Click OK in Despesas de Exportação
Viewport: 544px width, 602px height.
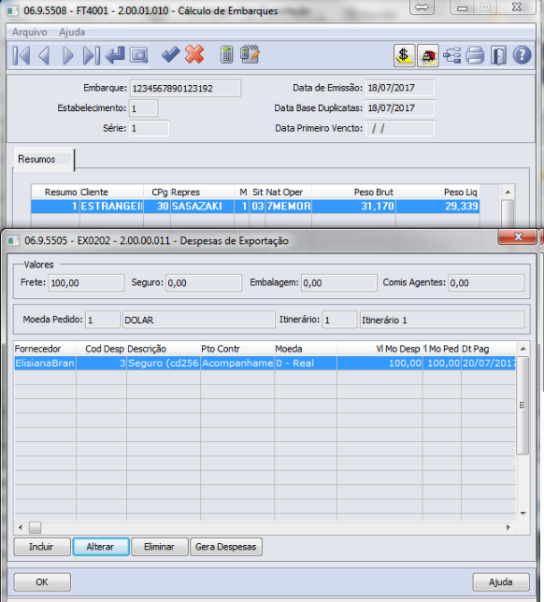[x=42, y=582]
